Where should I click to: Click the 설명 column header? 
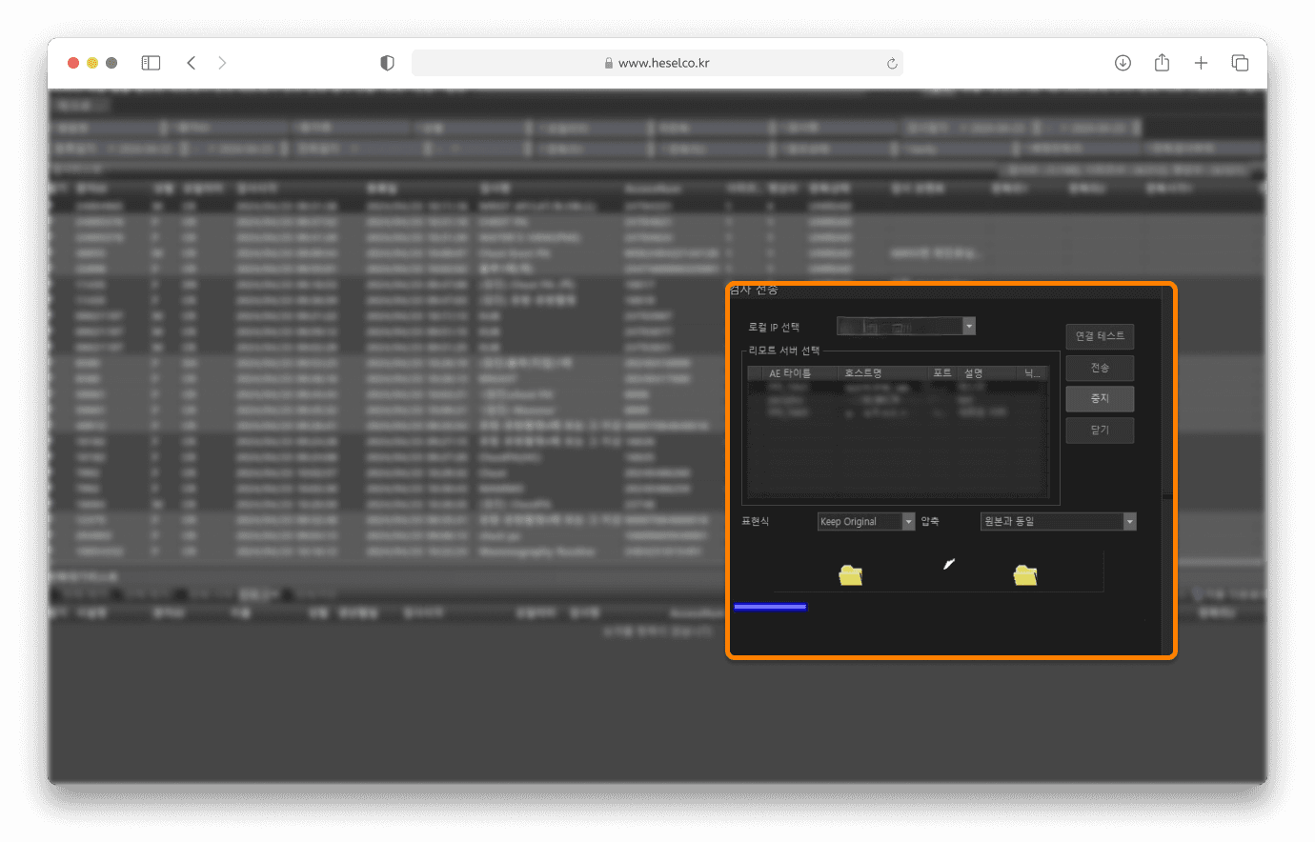pyautogui.click(x=988, y=373)
